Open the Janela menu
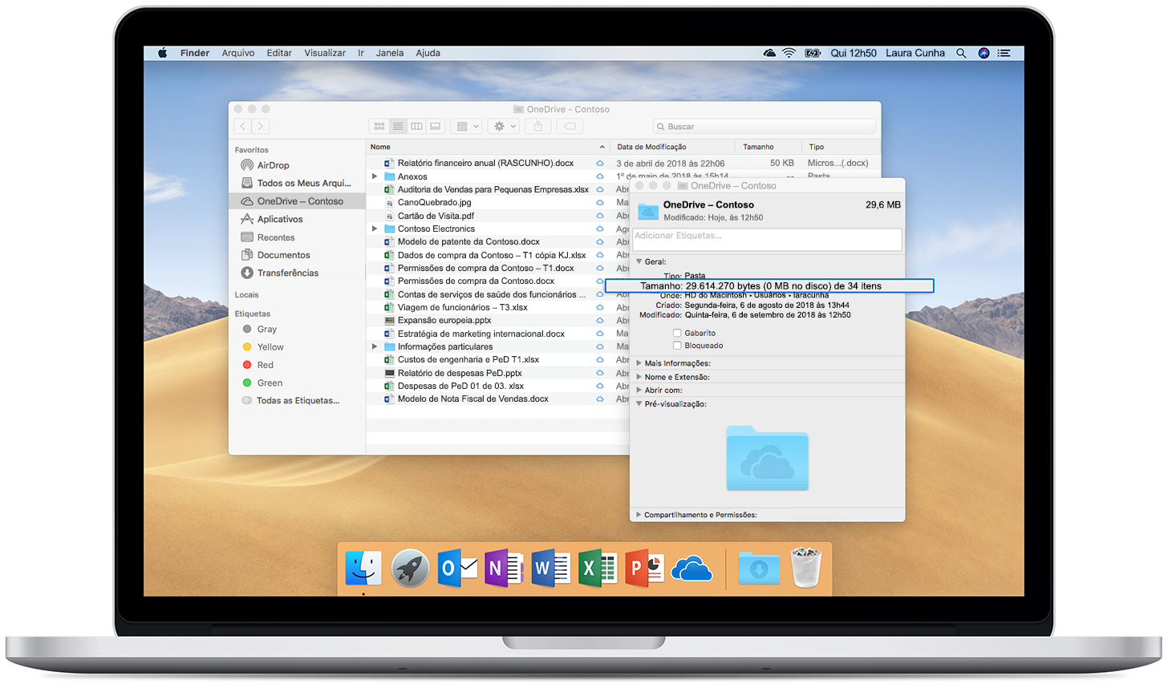 tap(390, 53)
